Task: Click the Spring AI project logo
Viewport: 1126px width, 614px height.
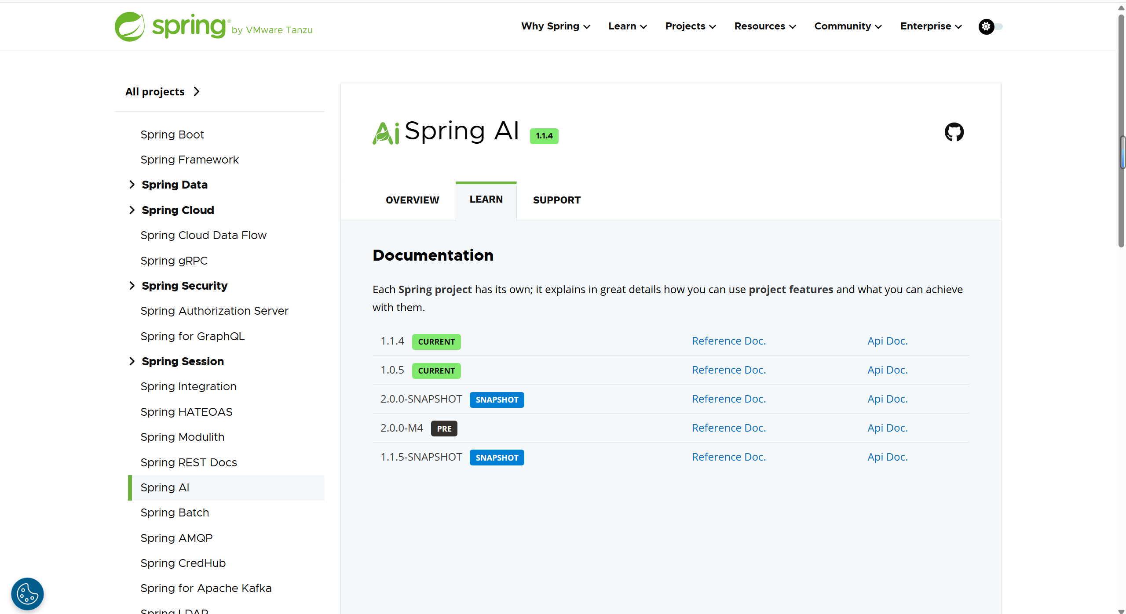Action: (x=386, y=132)
